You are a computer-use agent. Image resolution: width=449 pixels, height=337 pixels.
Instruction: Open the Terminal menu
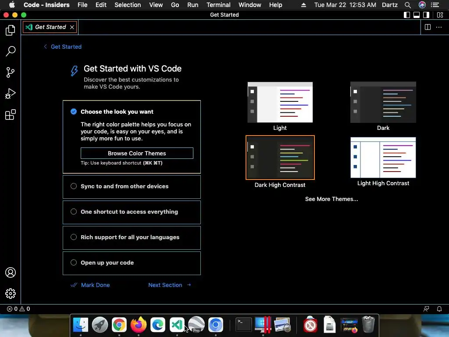(x=218, y=5)
